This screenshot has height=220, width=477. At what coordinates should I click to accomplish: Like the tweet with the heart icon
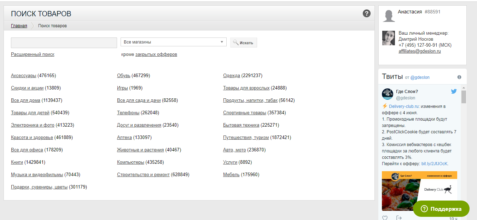click(385, 218)
